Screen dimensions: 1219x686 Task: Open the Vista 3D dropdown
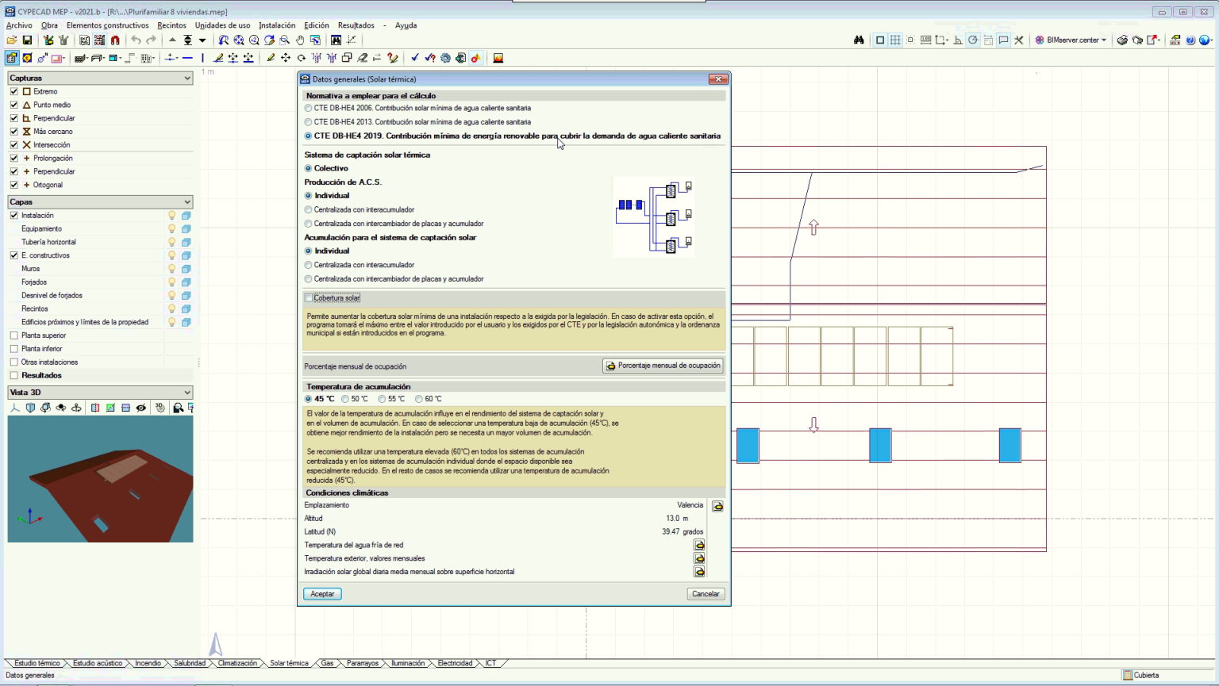click(x=187, y=393)
